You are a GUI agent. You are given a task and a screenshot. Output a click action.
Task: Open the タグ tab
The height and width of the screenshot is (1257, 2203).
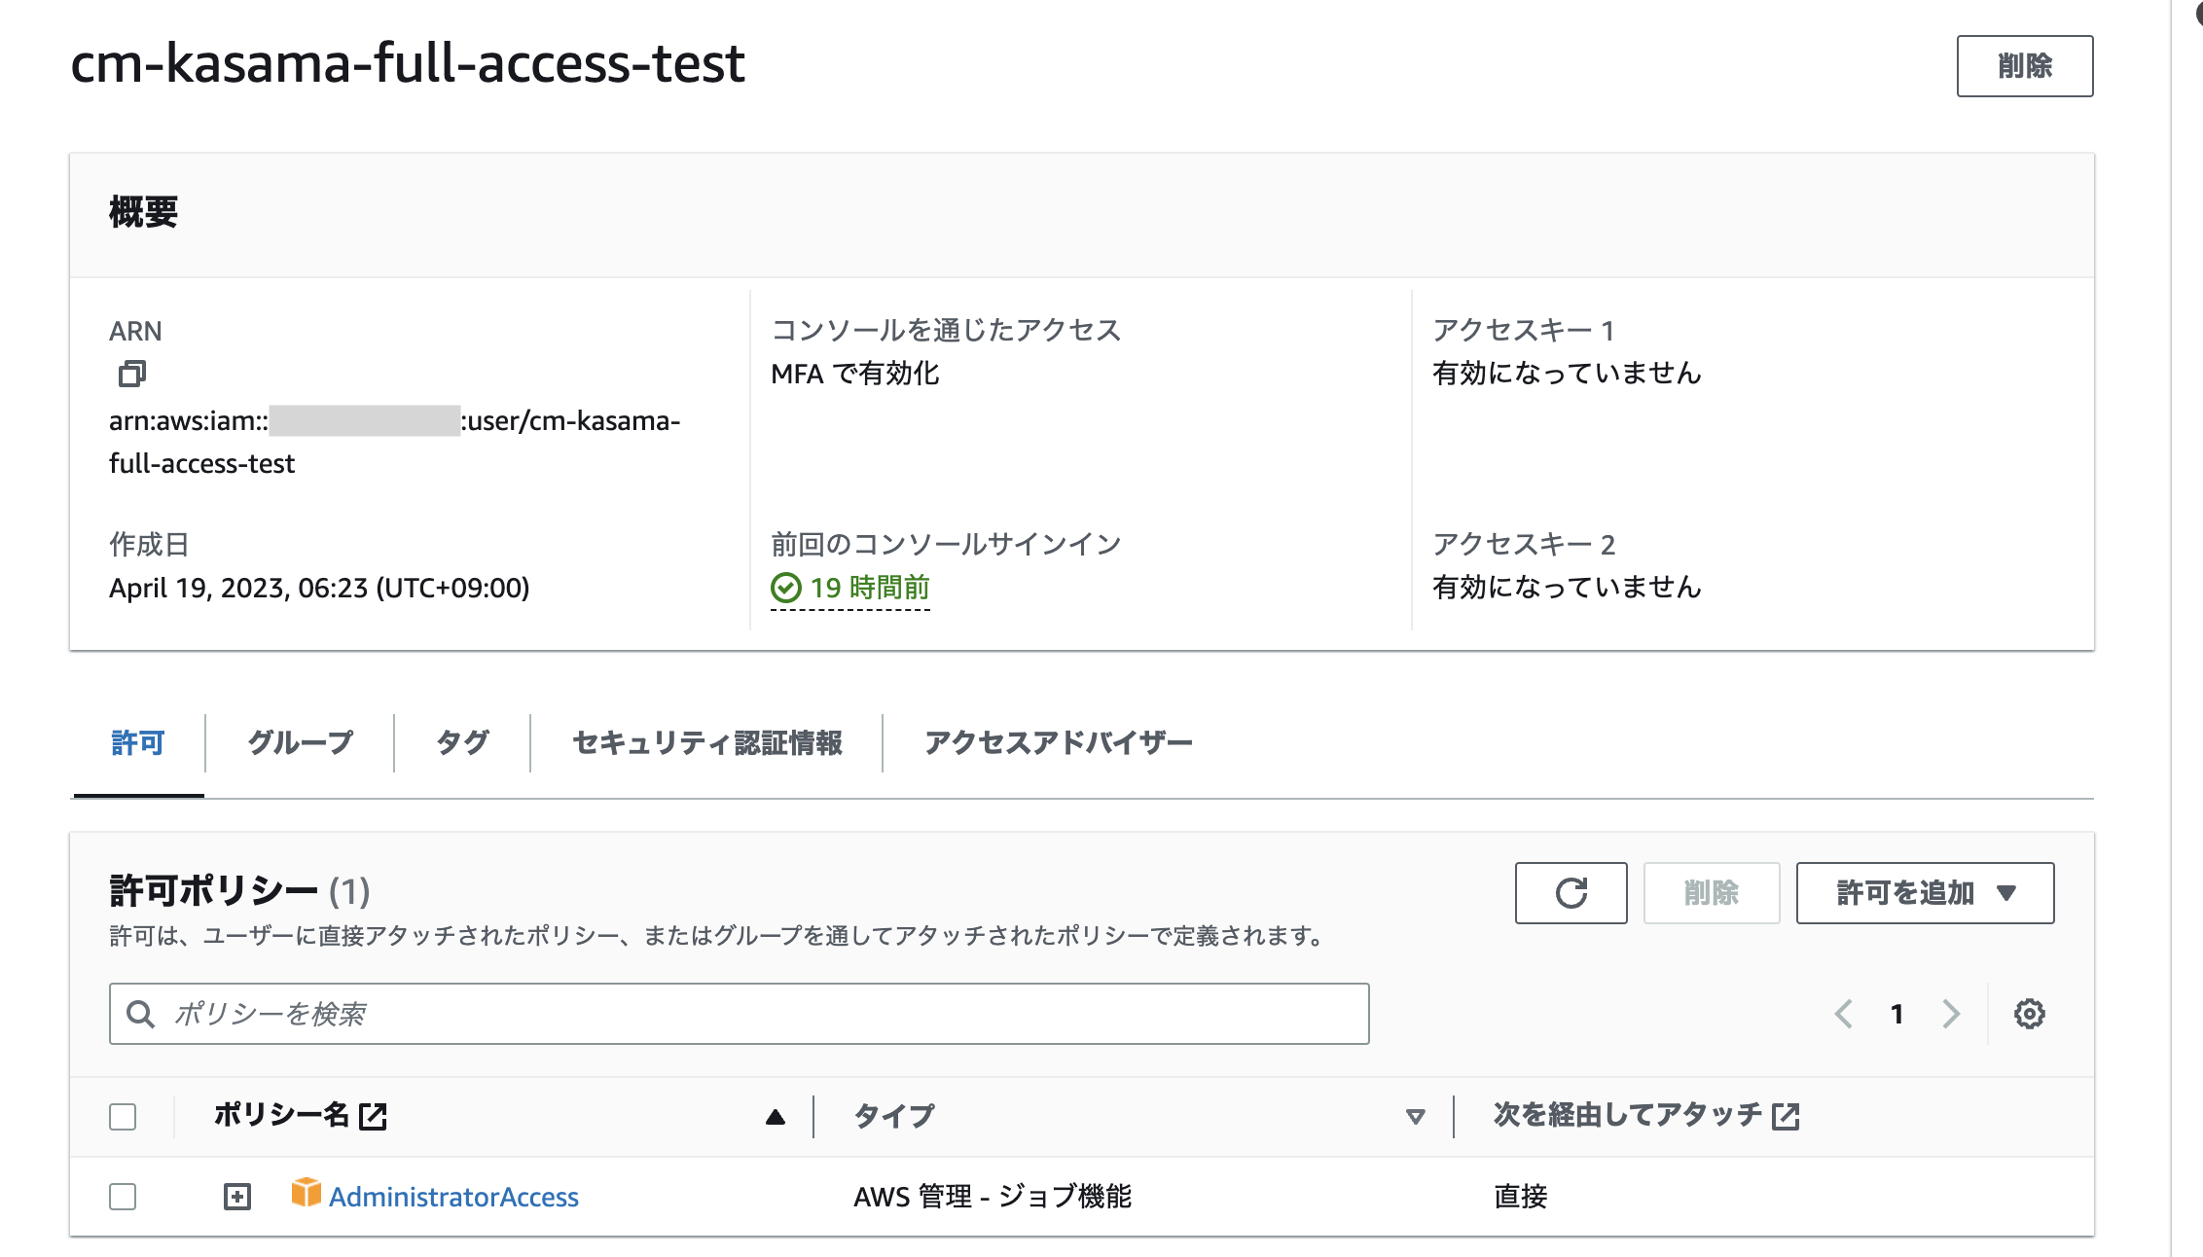[462, 743]
